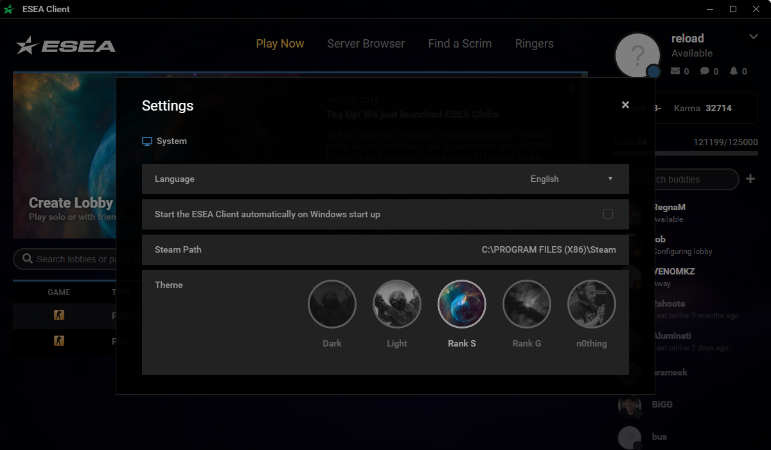Click the Language setting label
Screen dimensions: 771x450
pyautogui.click(x=175, y=179)
